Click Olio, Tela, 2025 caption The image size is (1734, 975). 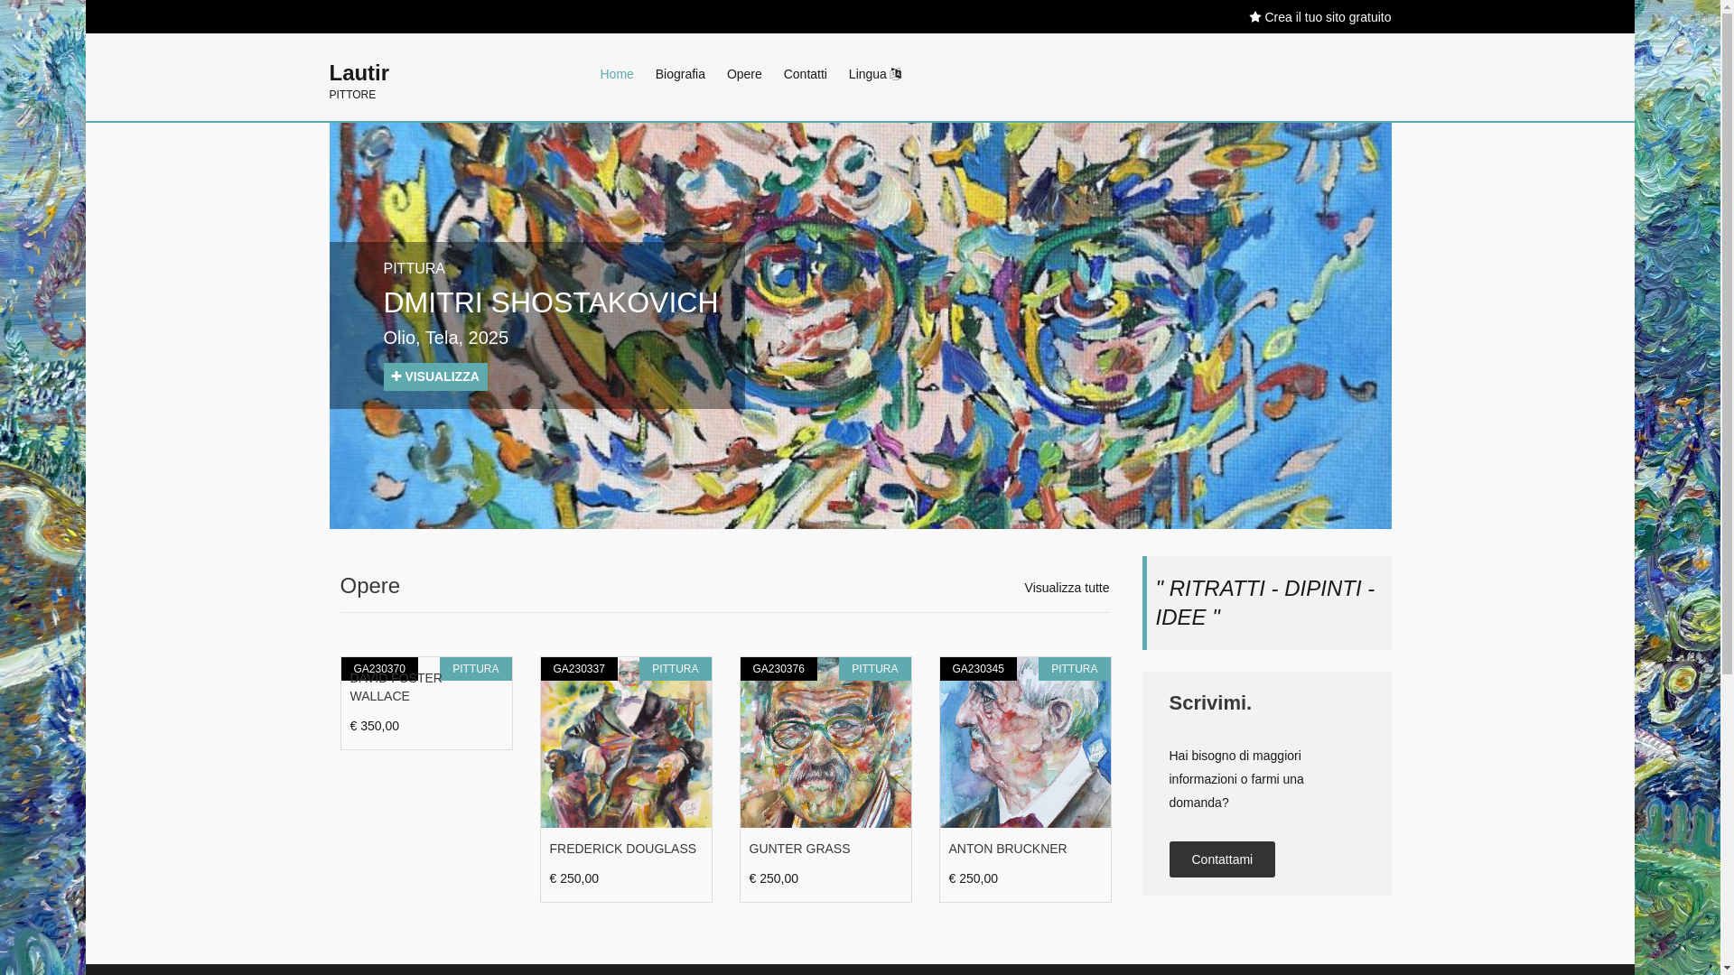446,338
